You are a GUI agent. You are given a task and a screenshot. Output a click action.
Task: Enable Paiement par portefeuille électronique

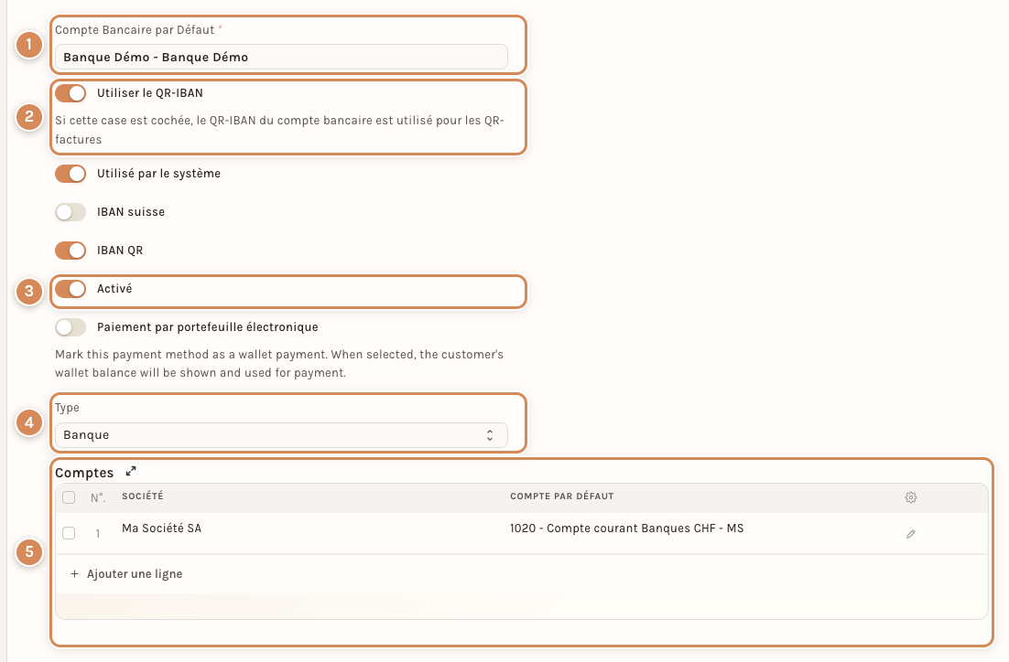pyautogui.click(x=71, y=327)
